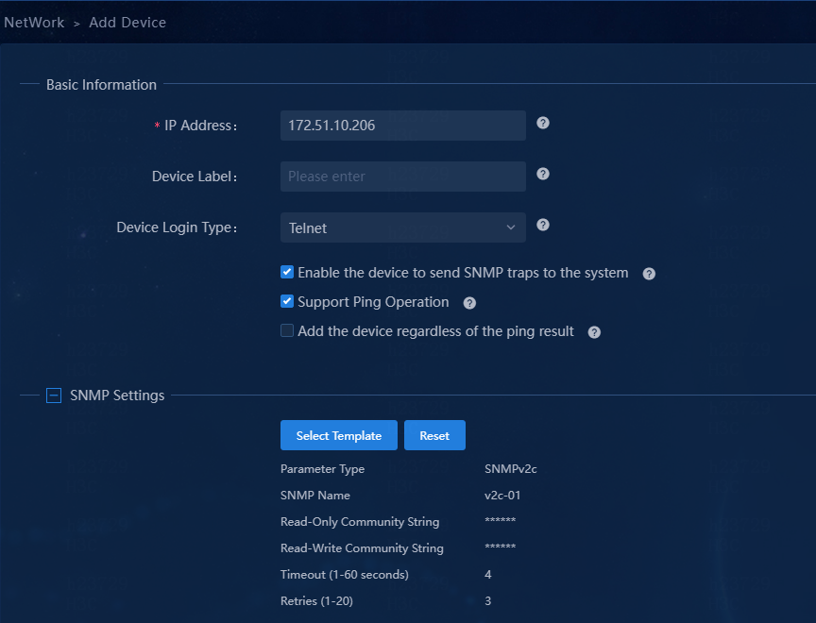
Task: Click the Retries (1-20) label
Action: 316,601
